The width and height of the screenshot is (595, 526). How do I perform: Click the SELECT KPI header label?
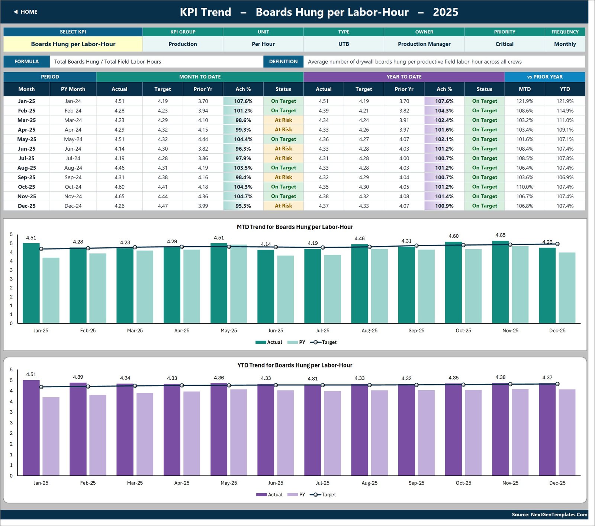[x=73, y=32]
